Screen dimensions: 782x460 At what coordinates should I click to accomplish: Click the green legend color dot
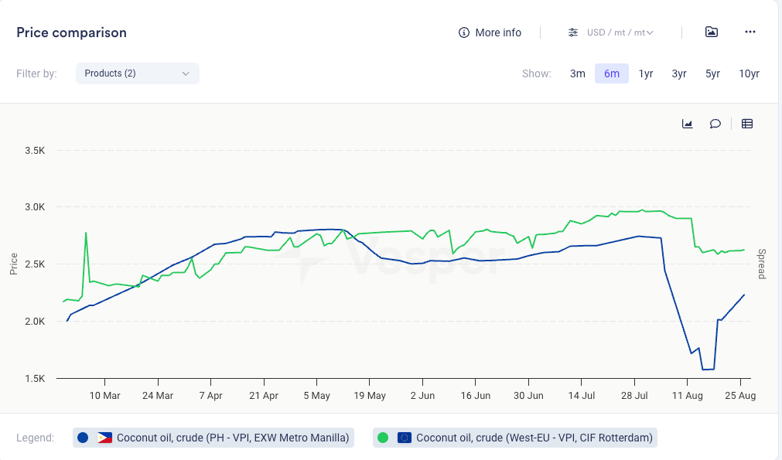click(x=383, y=438)
